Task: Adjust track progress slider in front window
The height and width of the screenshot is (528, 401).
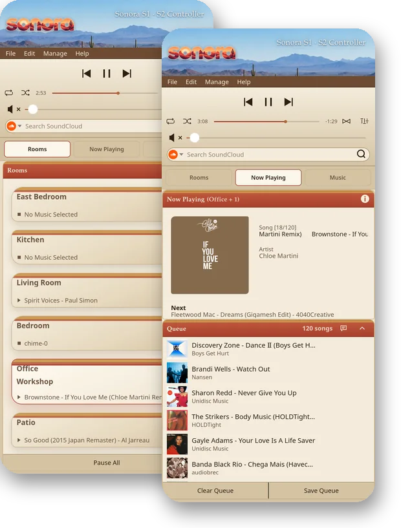Action: point(266,121)
